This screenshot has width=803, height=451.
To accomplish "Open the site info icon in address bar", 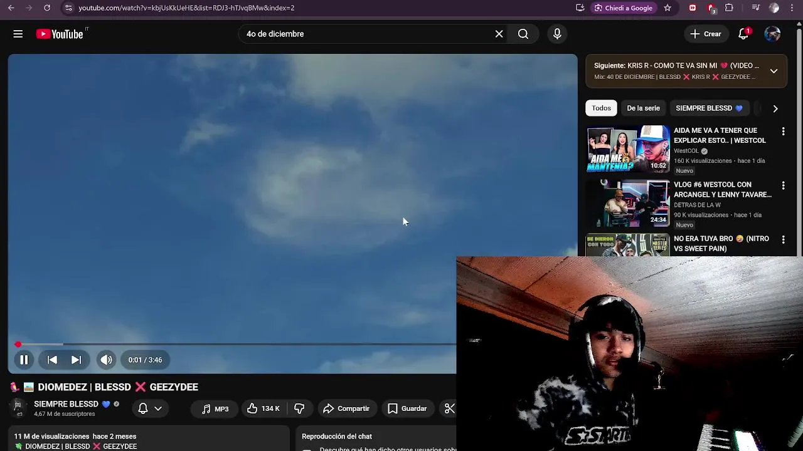I will click(x=68, y=8).
